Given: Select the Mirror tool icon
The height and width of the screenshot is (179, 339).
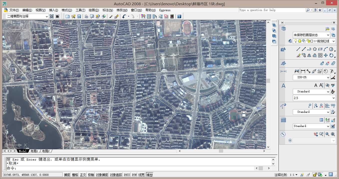Looking at the screenshot, I should point(309,55).
